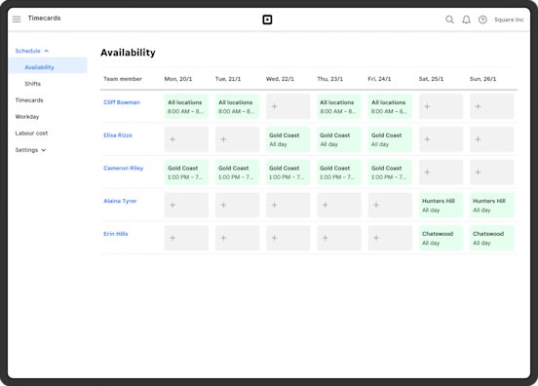Open Cliff Bowman's Thursday All locations slot
Image resolution: width=538 pixels, height=386 pixels.
(339, 106)
